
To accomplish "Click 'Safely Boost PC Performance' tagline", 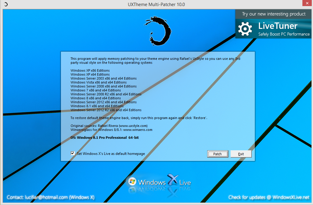I will tap(284, 34).
